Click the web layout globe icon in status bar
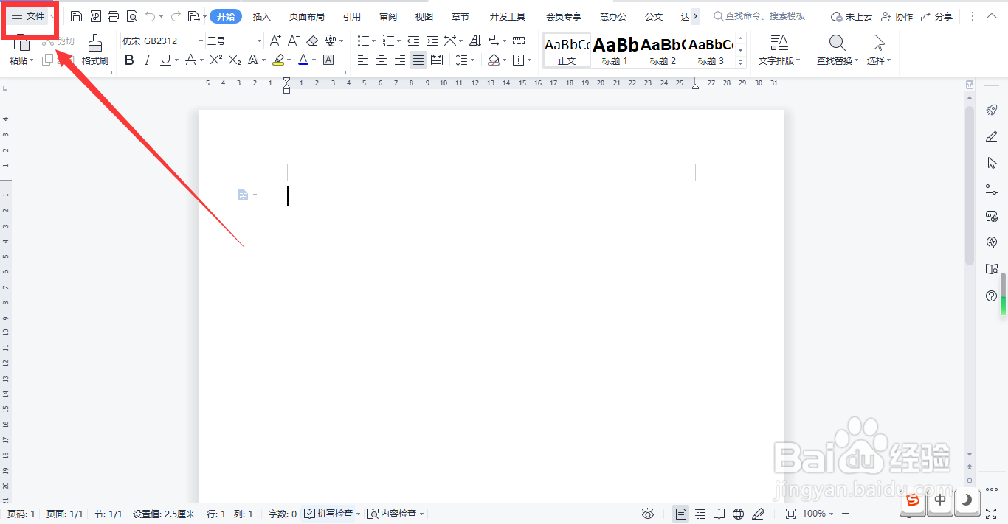Screen dimensions: 1008x524 (739, 514)
